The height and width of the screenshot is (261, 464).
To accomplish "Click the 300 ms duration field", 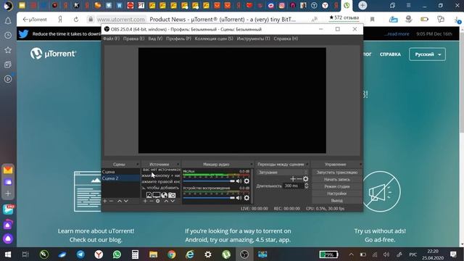I will click(294, 186).
